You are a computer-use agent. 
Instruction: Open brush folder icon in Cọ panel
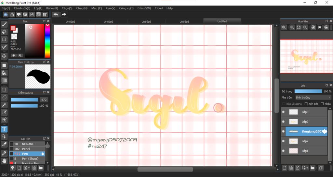point(41,168)
